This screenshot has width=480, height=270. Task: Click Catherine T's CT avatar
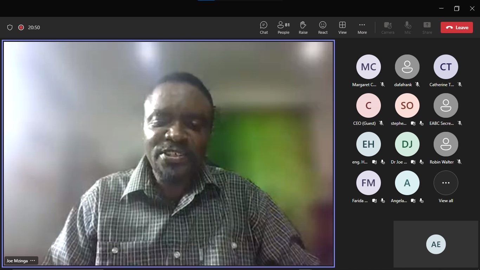[446, 67]
